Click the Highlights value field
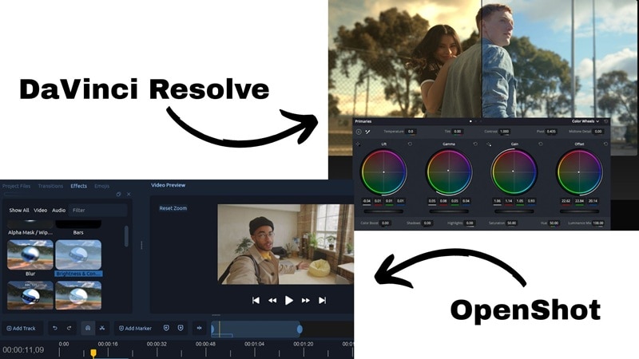The height and width of the screenshot is (359, 639). click(x=470, y=223)
